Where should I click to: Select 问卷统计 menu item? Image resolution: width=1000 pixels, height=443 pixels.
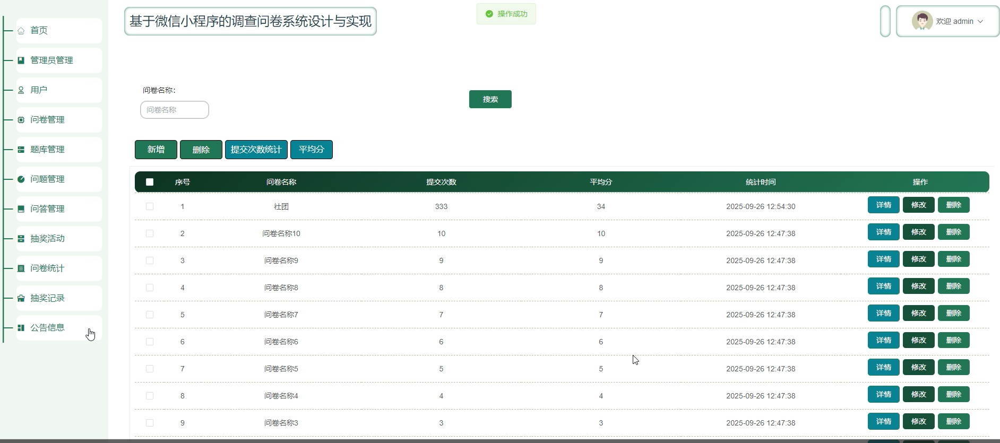pyautogui.click(x=59, y=268)
